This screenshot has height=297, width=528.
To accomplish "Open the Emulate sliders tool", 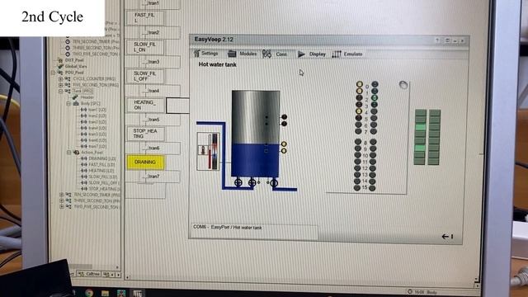I will (x=347, y=54).
